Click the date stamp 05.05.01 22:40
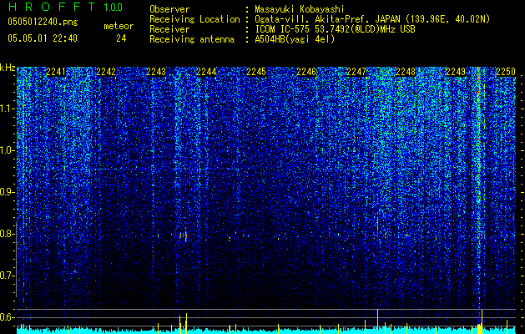The image size is (525, 334). pos(43,38)
